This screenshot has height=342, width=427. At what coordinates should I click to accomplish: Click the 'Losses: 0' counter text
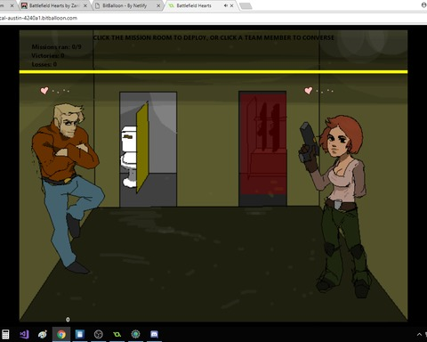click(x=44, y=64)
